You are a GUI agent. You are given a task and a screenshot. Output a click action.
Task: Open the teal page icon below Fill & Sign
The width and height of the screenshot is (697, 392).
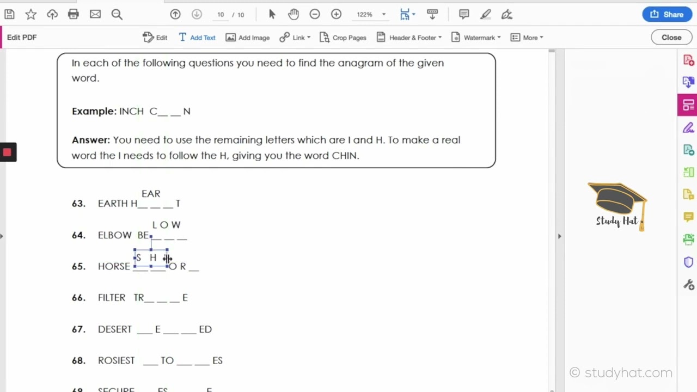(688, 150)
